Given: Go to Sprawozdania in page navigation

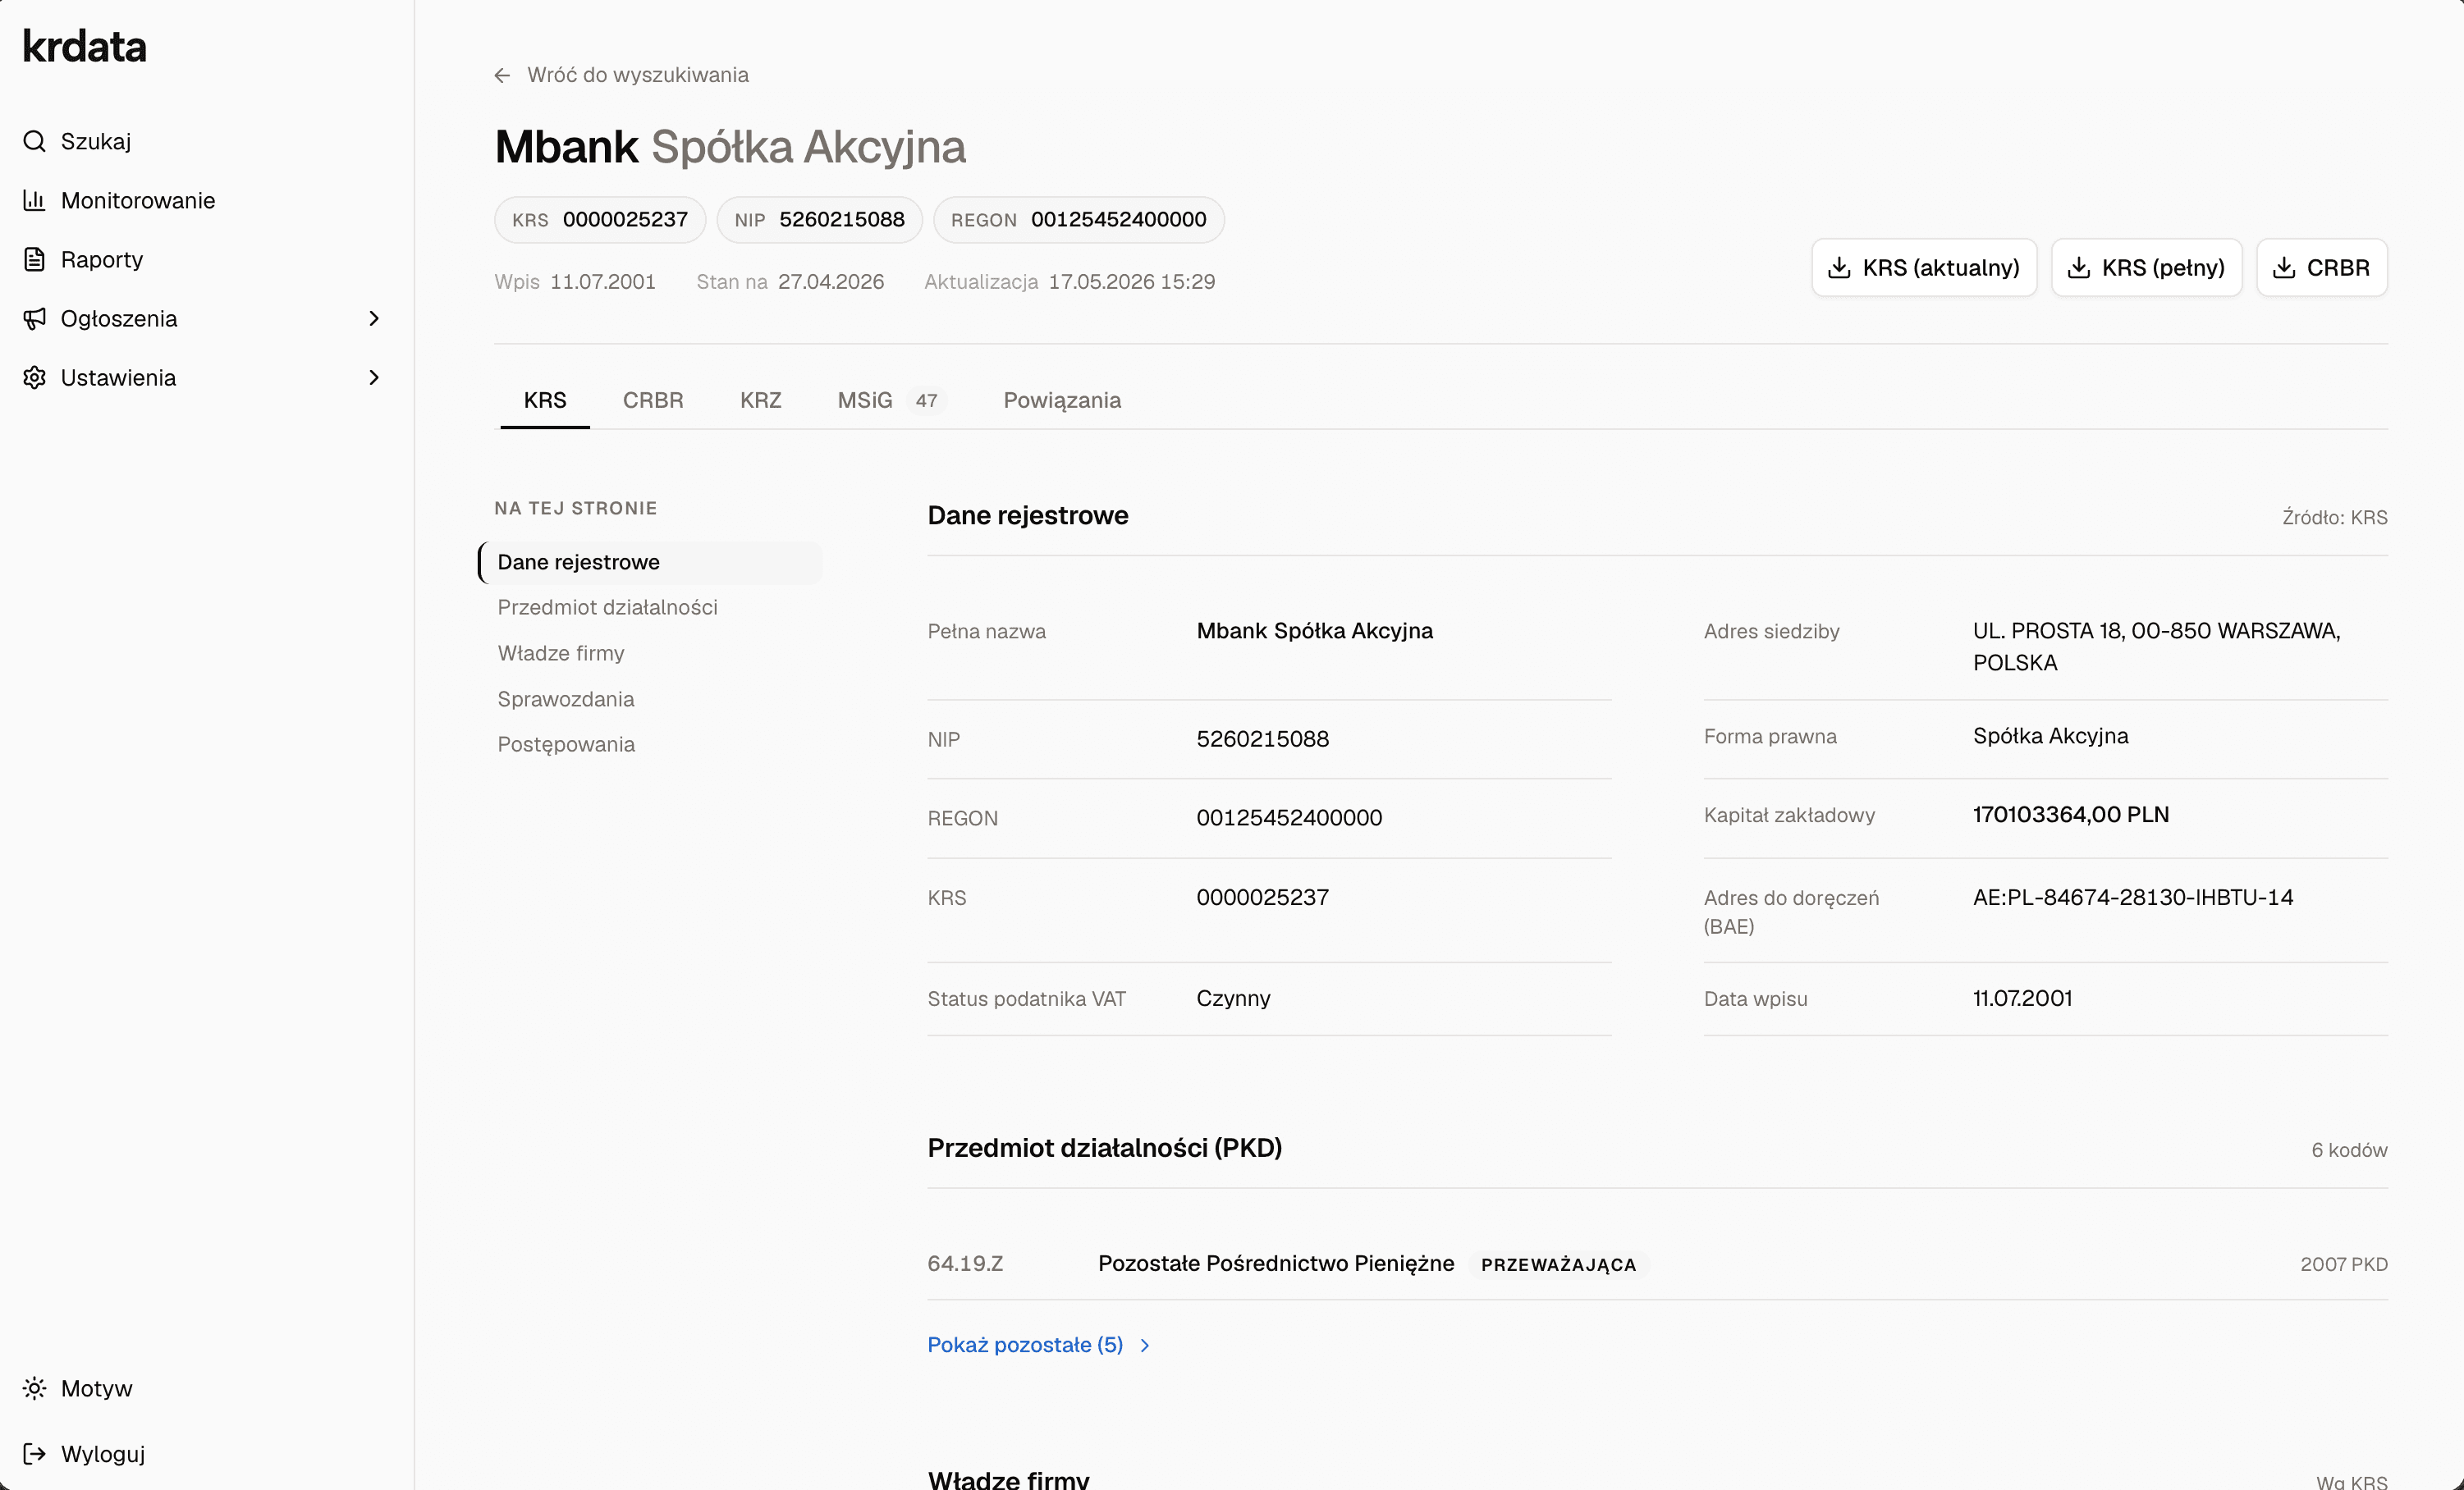Looking at the screenshot, I should [566, 698].
